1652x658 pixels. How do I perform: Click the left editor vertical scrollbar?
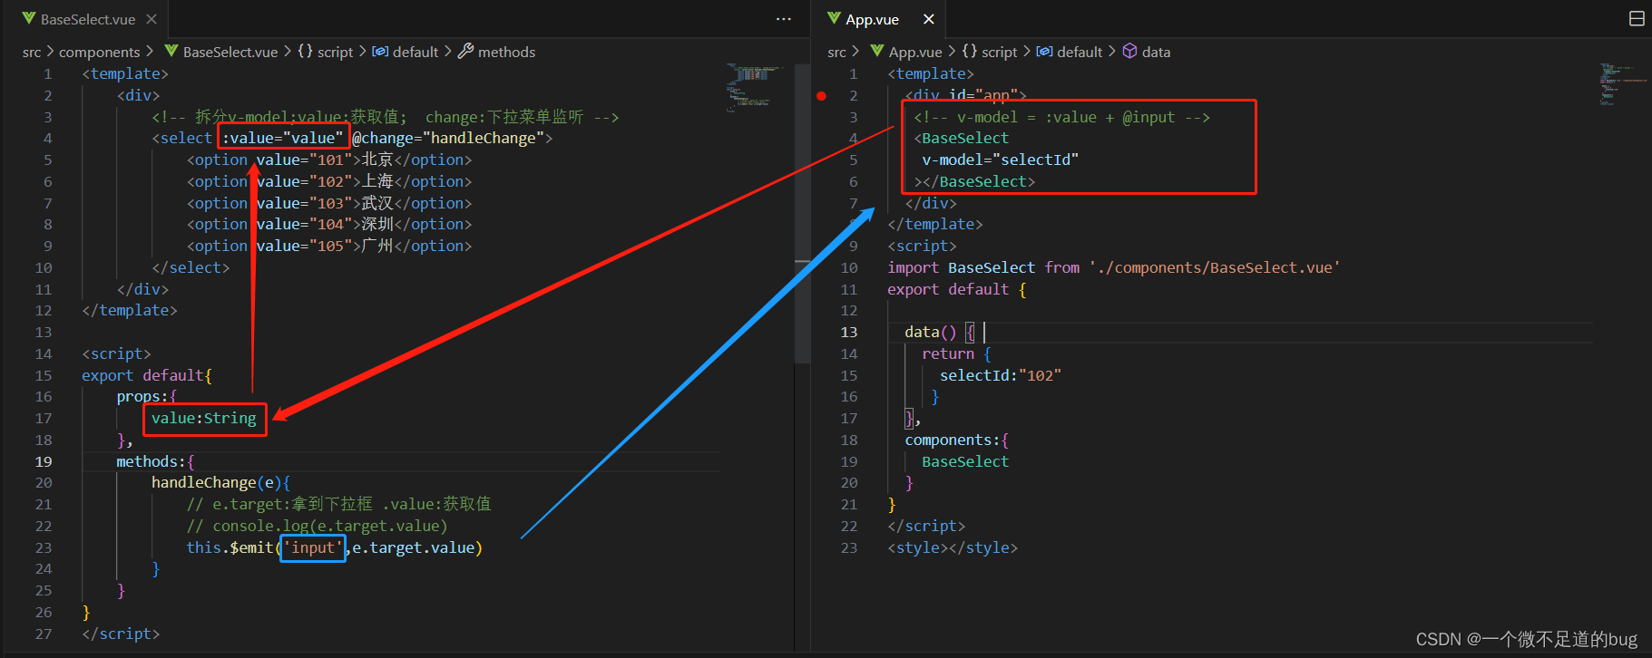point(802,213)
